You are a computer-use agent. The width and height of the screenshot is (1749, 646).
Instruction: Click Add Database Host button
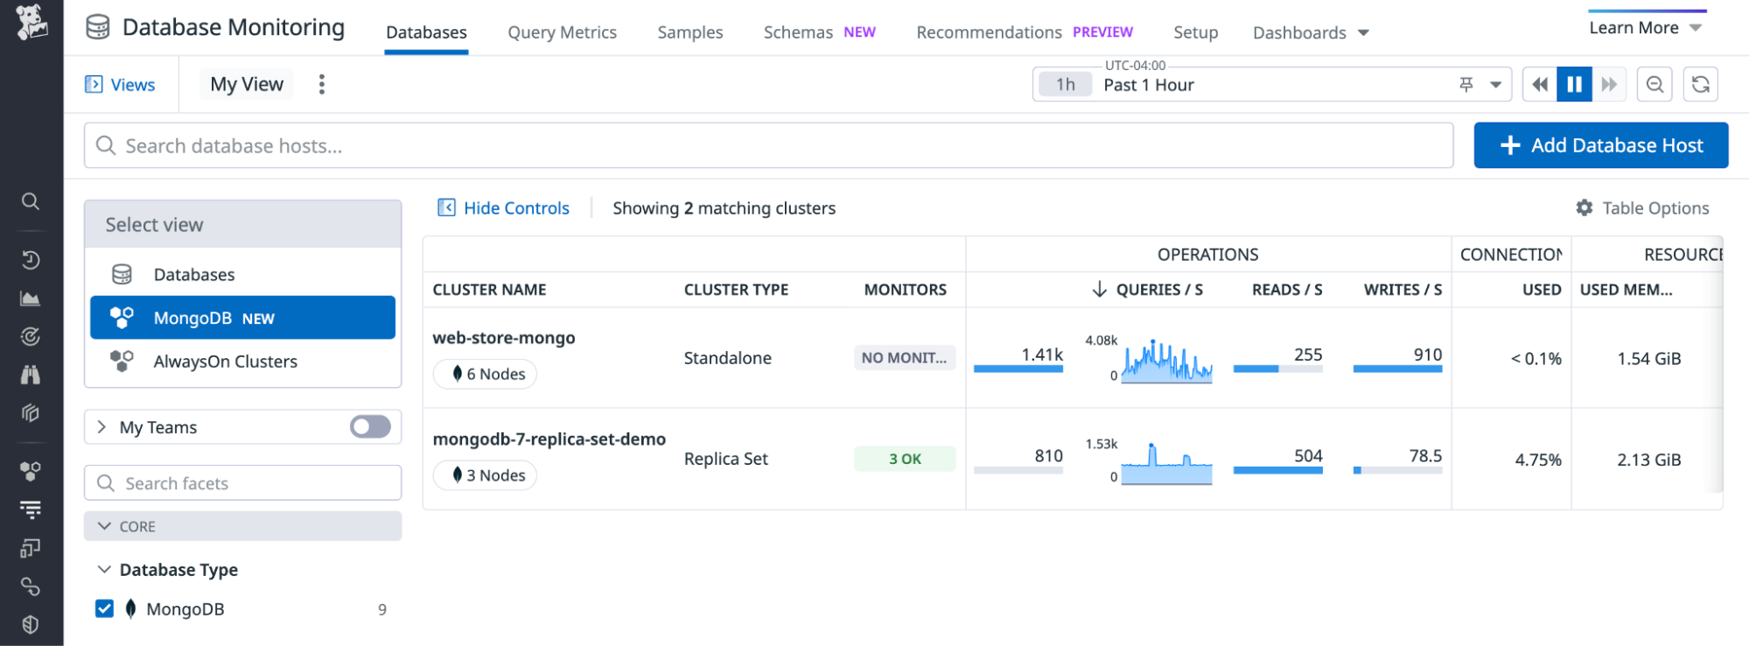point(1600,145)
